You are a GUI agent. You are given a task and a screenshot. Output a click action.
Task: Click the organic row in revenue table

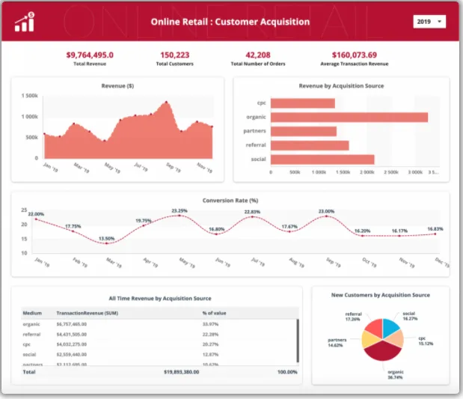coord(159,324)
